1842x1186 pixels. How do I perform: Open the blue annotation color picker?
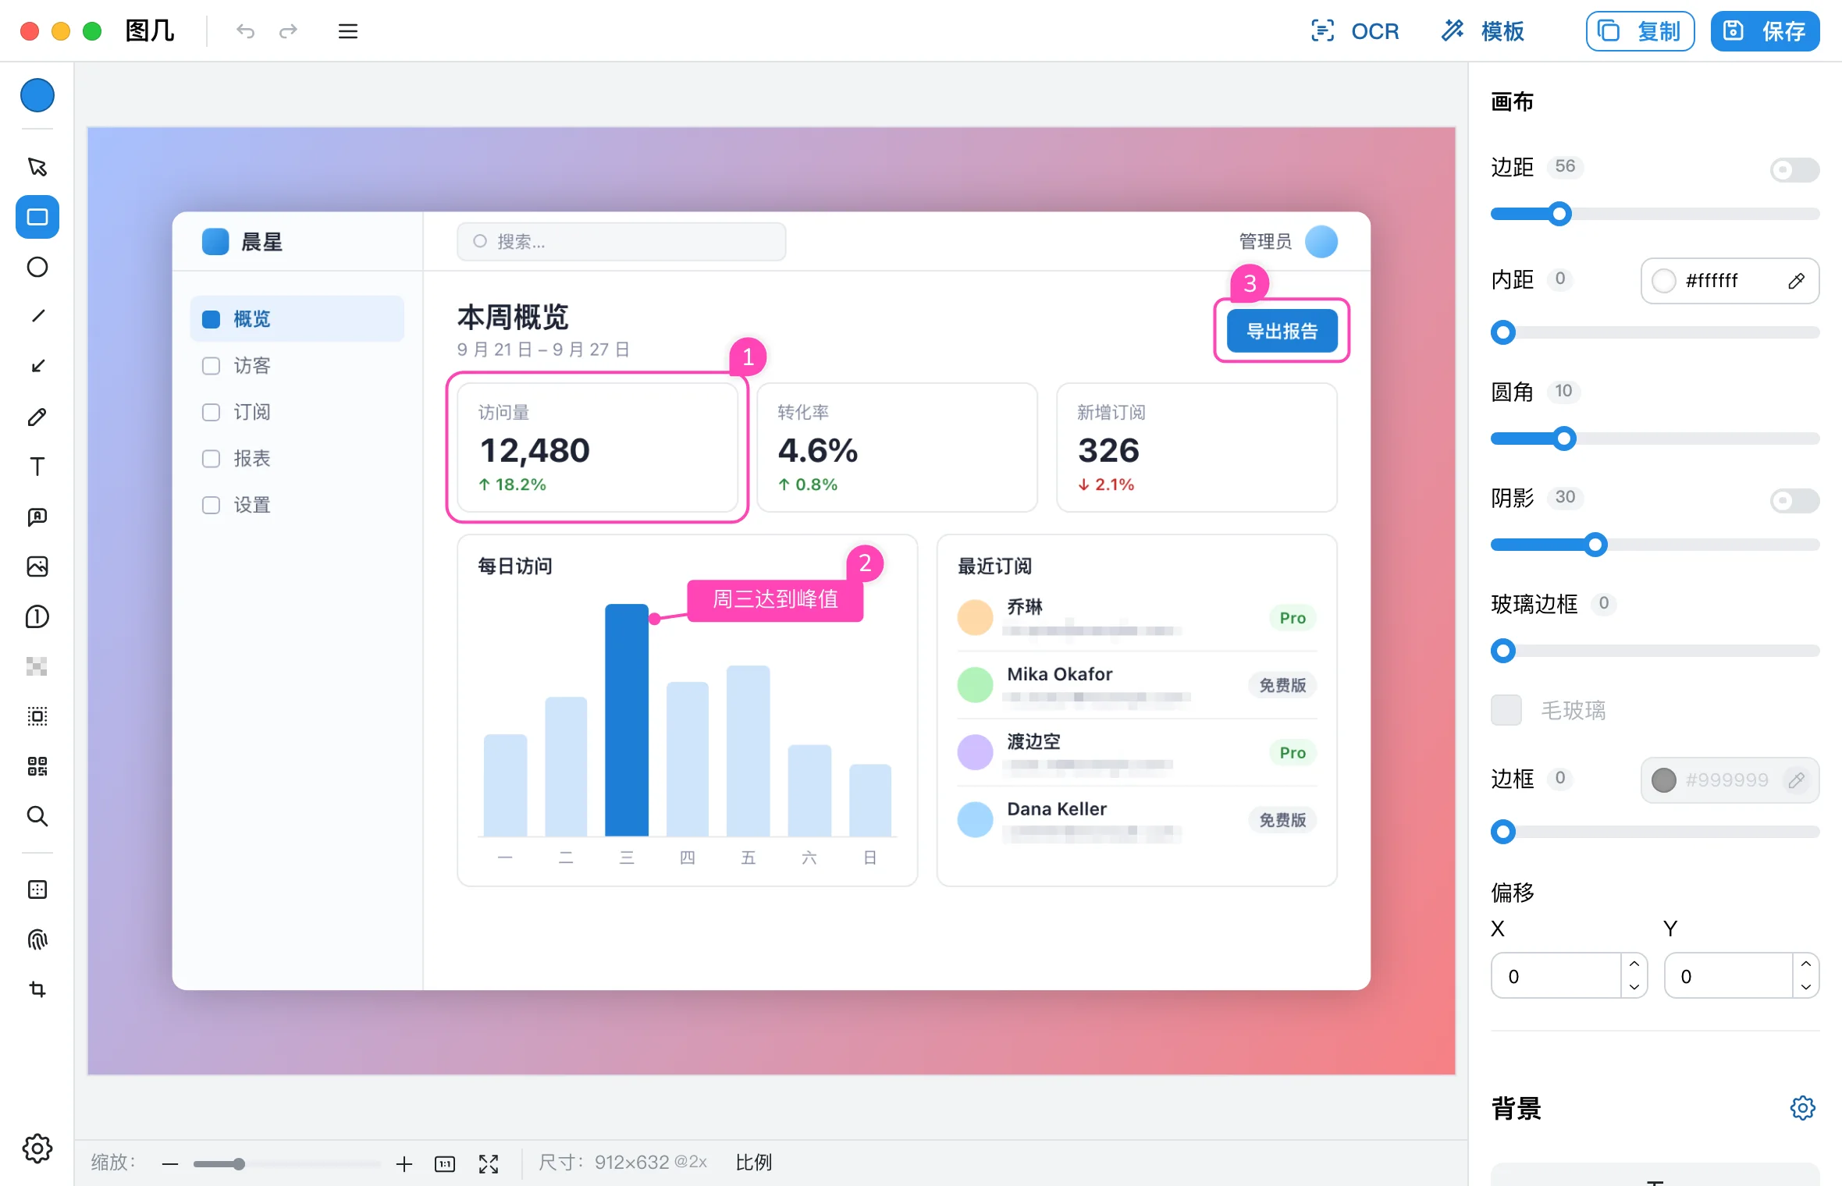(x=37, y=96)
